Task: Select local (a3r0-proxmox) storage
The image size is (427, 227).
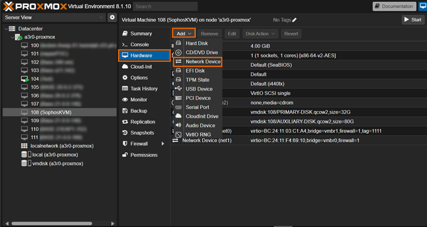Action: click(x=56, y=155)
